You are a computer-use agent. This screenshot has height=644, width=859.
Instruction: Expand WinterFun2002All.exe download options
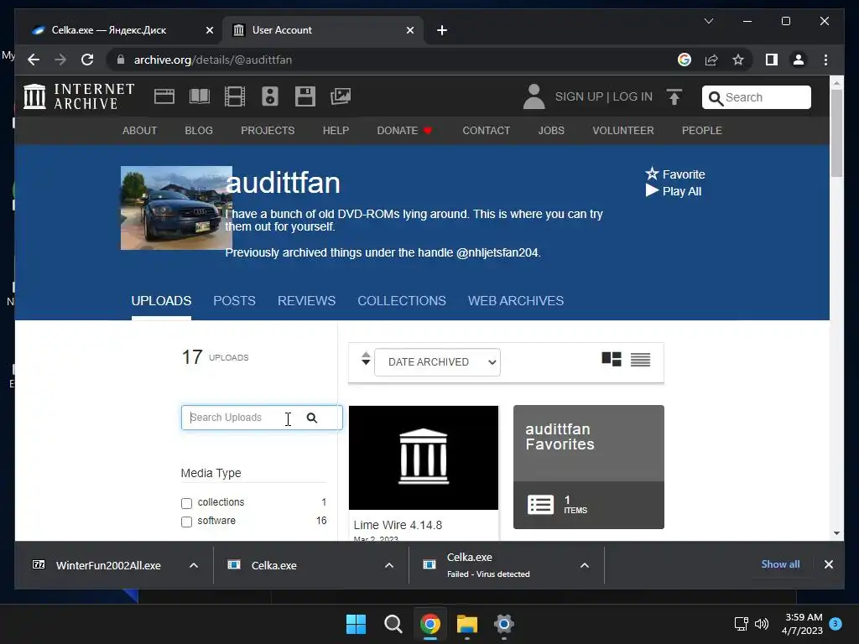[x=194, y=565]
